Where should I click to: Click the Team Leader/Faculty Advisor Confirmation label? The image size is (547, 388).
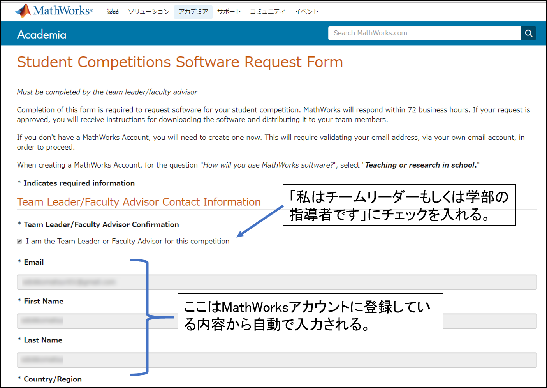pos(101,224)
